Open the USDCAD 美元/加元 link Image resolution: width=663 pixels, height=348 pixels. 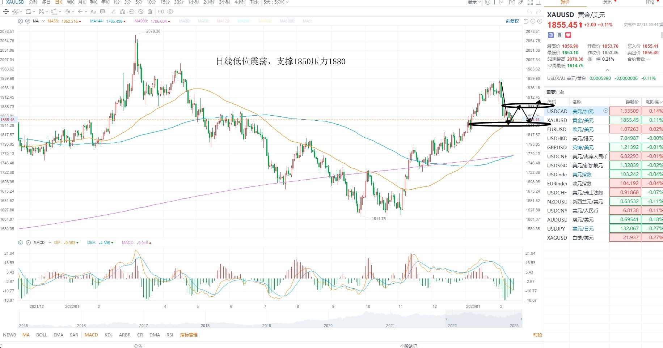pos(583,111)
